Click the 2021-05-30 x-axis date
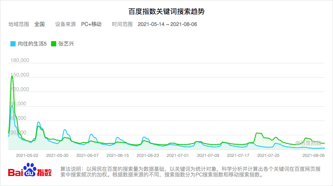The image size is (333, 186). coord(57,155)
